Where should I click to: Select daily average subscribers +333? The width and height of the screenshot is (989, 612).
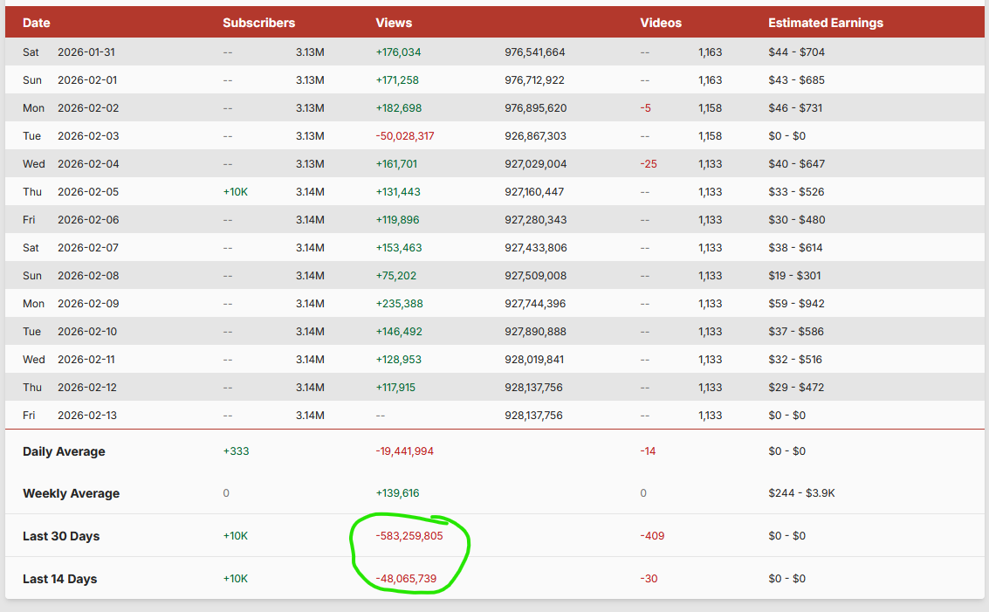(x=236, y=451)
